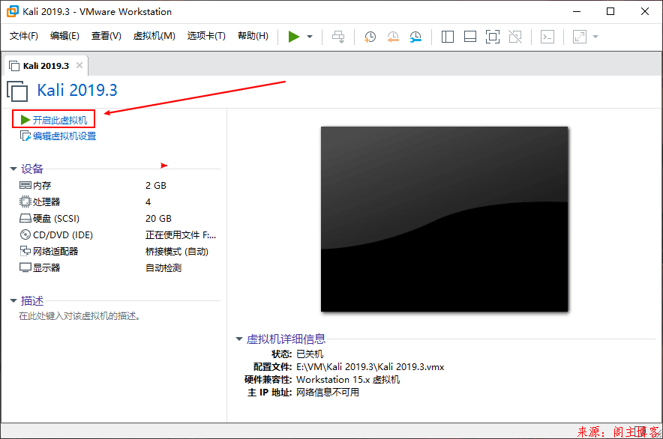Select the 硬盘 (SCSI) row label
The height and width of the screenshot is (439, 663).
[56, 219]
